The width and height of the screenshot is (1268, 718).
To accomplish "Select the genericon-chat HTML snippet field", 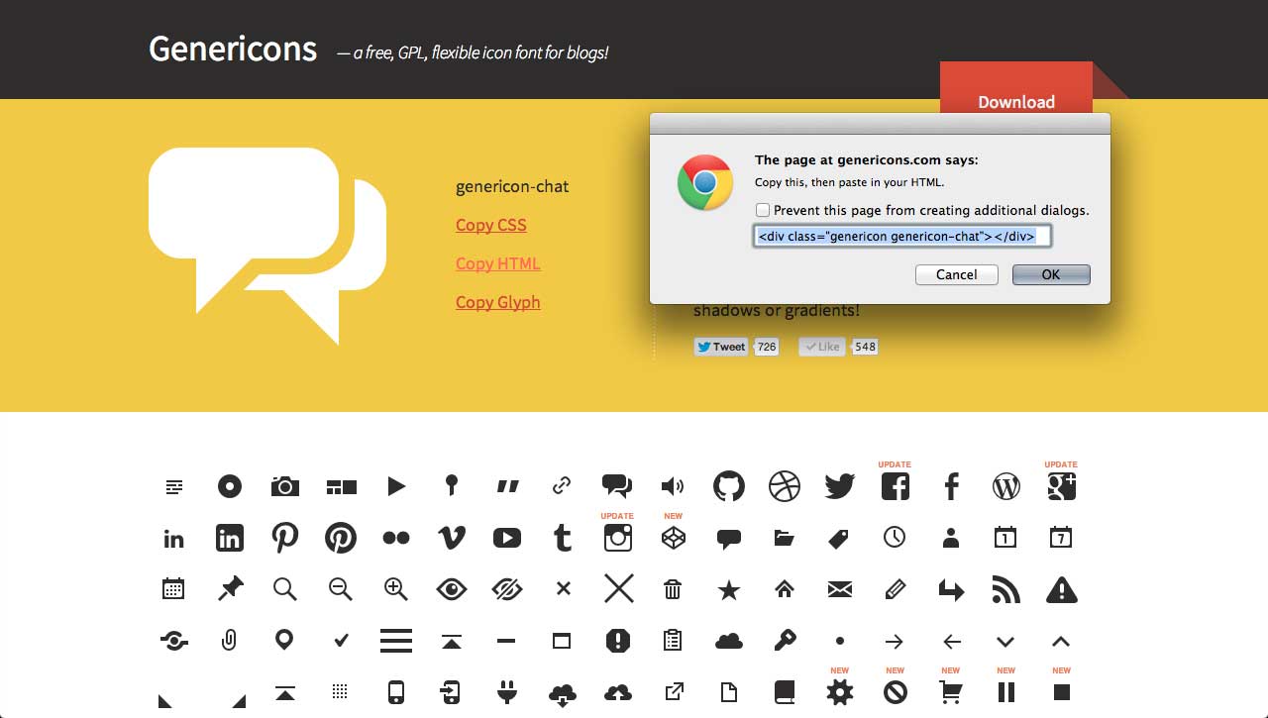I will pos(901,236).
